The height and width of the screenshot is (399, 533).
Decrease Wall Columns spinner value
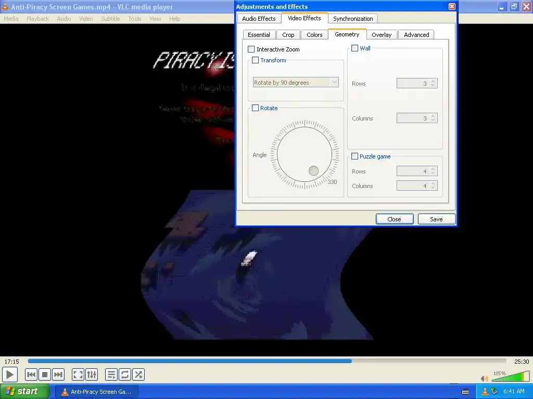pos(433,120)
